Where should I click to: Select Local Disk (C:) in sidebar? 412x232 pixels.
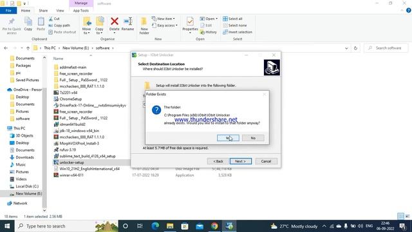point(27,186)
